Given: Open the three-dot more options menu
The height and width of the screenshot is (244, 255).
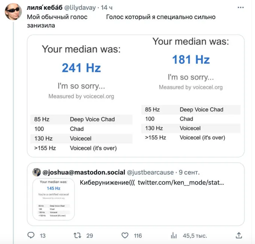Looking at the screenshot, I should point(240,7).
